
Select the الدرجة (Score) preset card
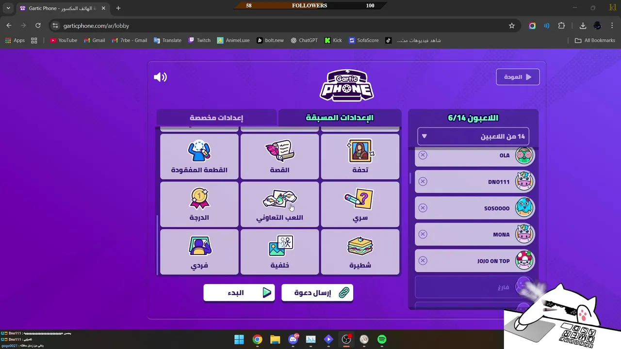199,204
